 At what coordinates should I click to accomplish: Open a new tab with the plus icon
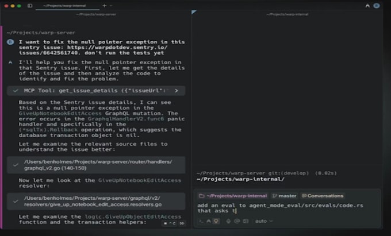(105, 6)
